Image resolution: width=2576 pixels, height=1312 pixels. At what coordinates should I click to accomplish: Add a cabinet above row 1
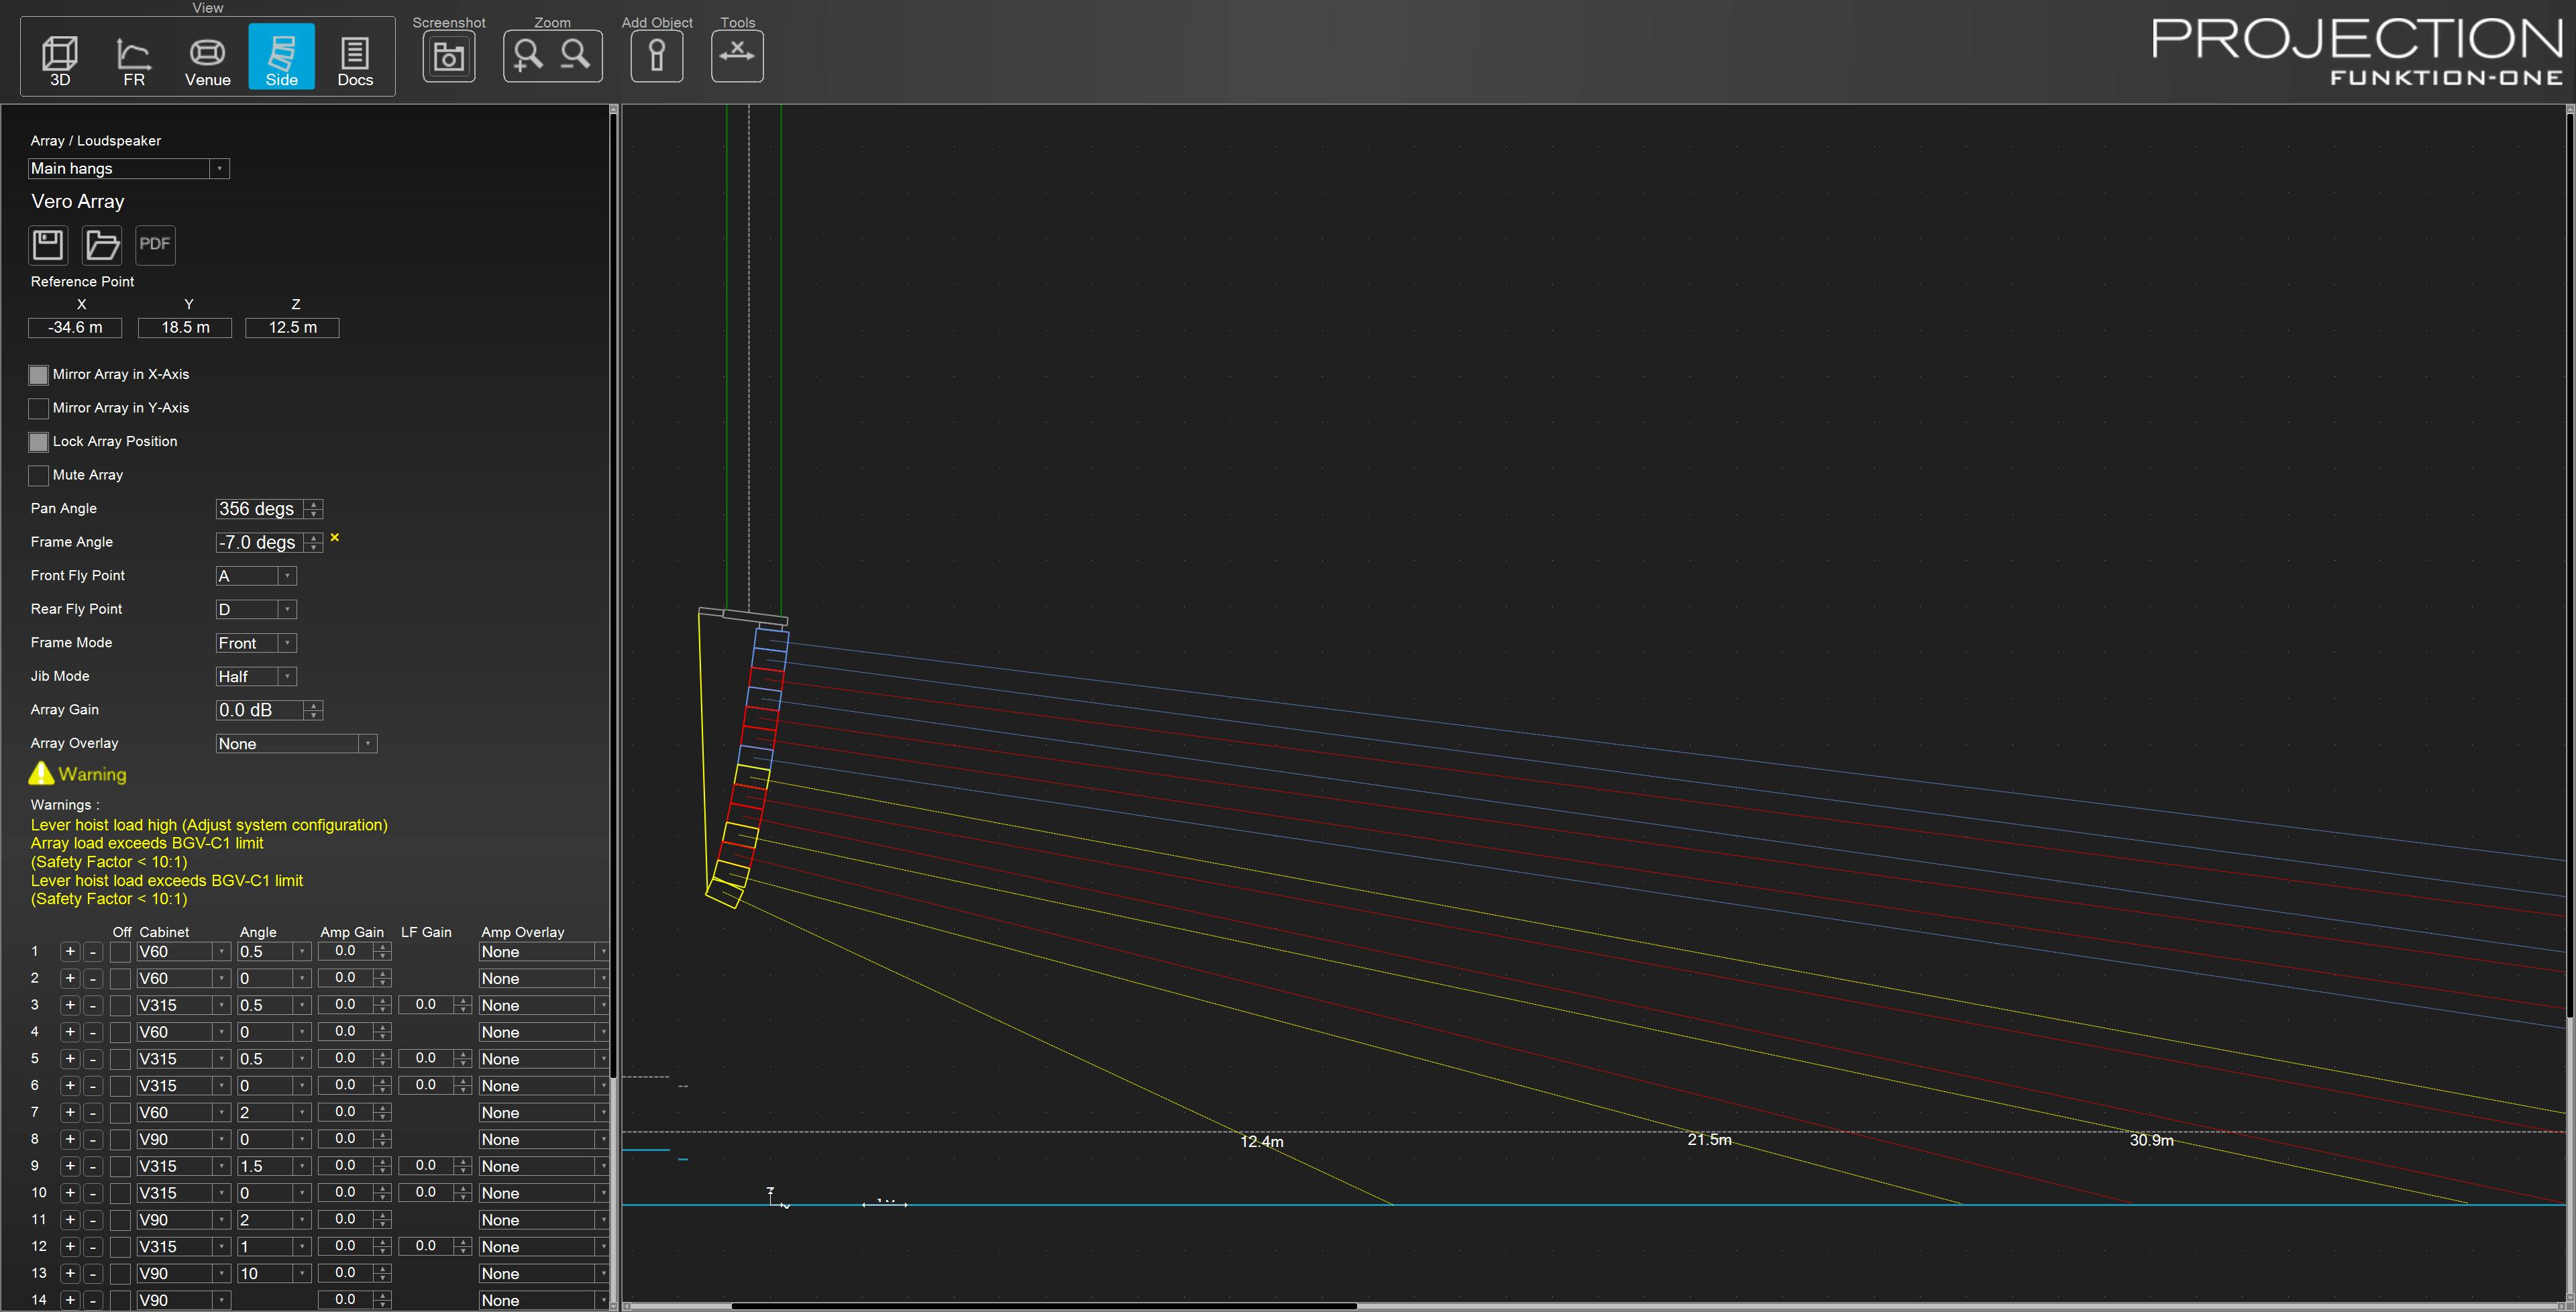[69, 951]
